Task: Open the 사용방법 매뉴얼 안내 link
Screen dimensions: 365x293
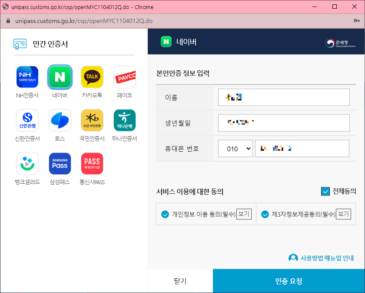Action: pyautogui.click(x=327, y=258)
